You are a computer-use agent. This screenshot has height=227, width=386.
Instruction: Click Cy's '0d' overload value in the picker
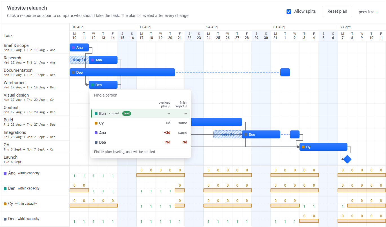pyautogui.click(x=168, y=123)
